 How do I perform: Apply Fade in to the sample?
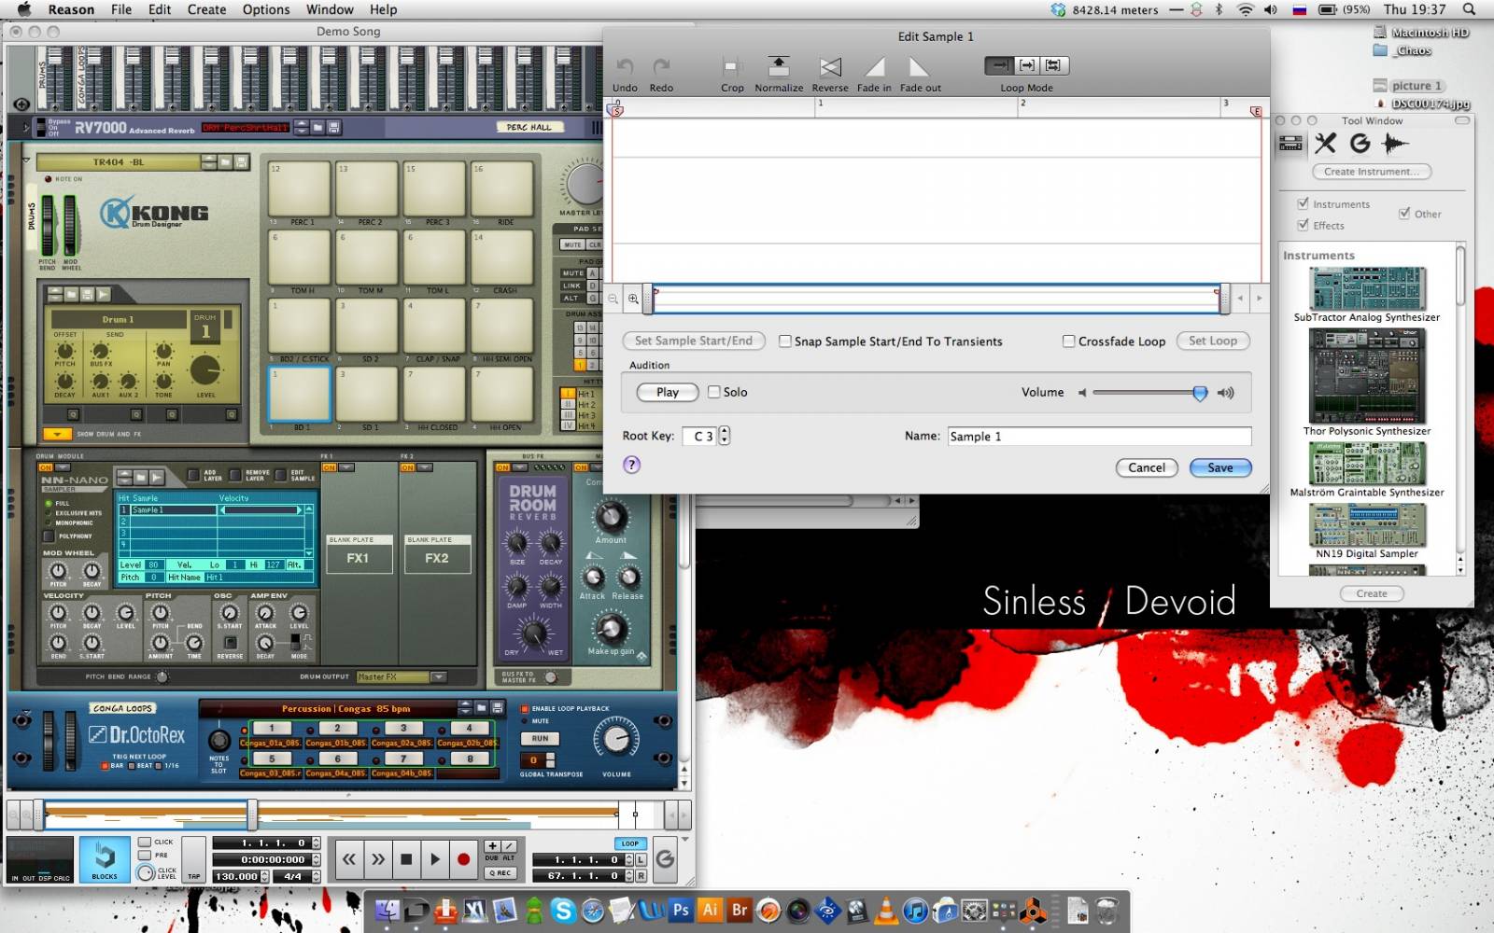coord(874,67)
